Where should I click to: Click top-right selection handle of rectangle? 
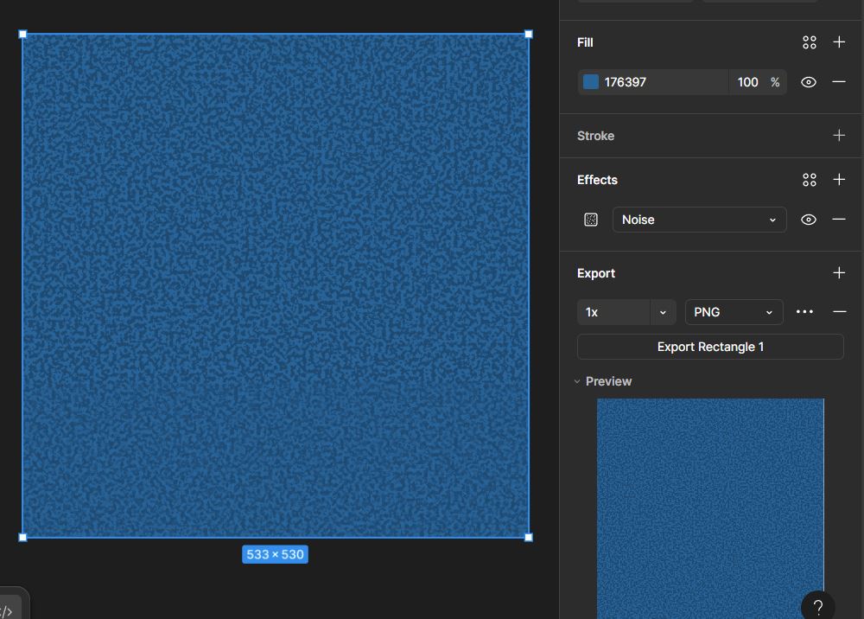pos(529,35)
